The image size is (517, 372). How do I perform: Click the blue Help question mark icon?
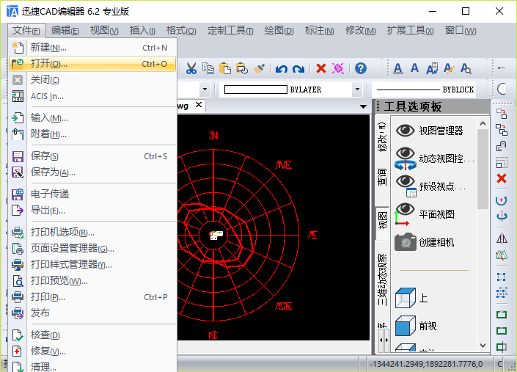pyautogui.click(x=361, y=68)
